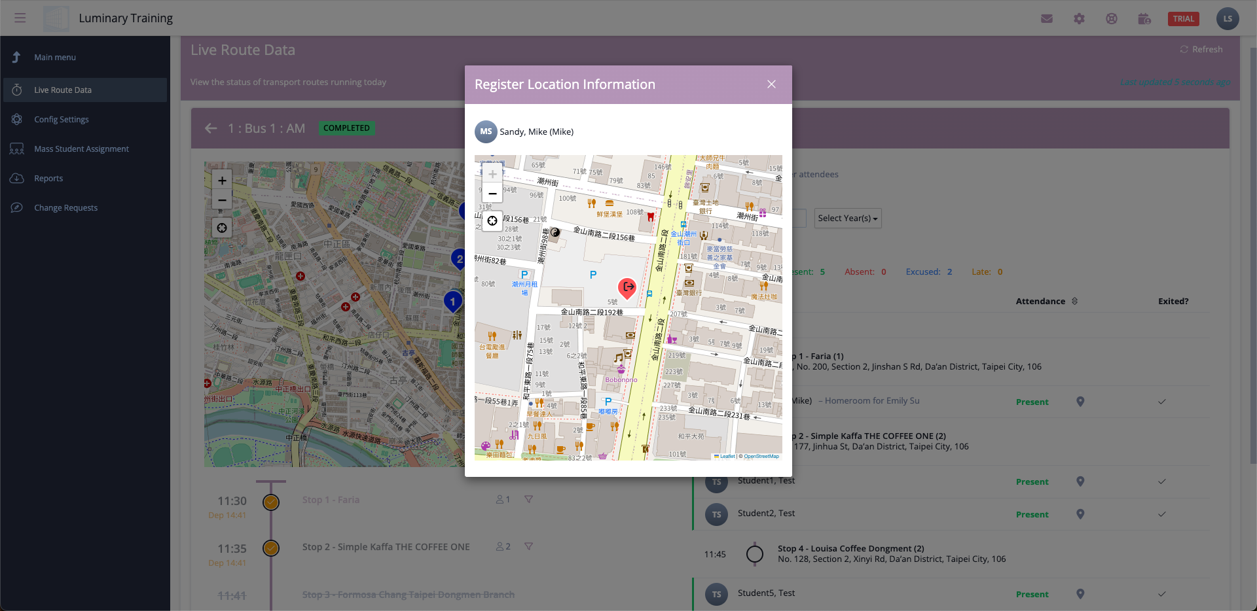Open the settings gear in top bar

pyautogui.click(x=1079, y=18)
